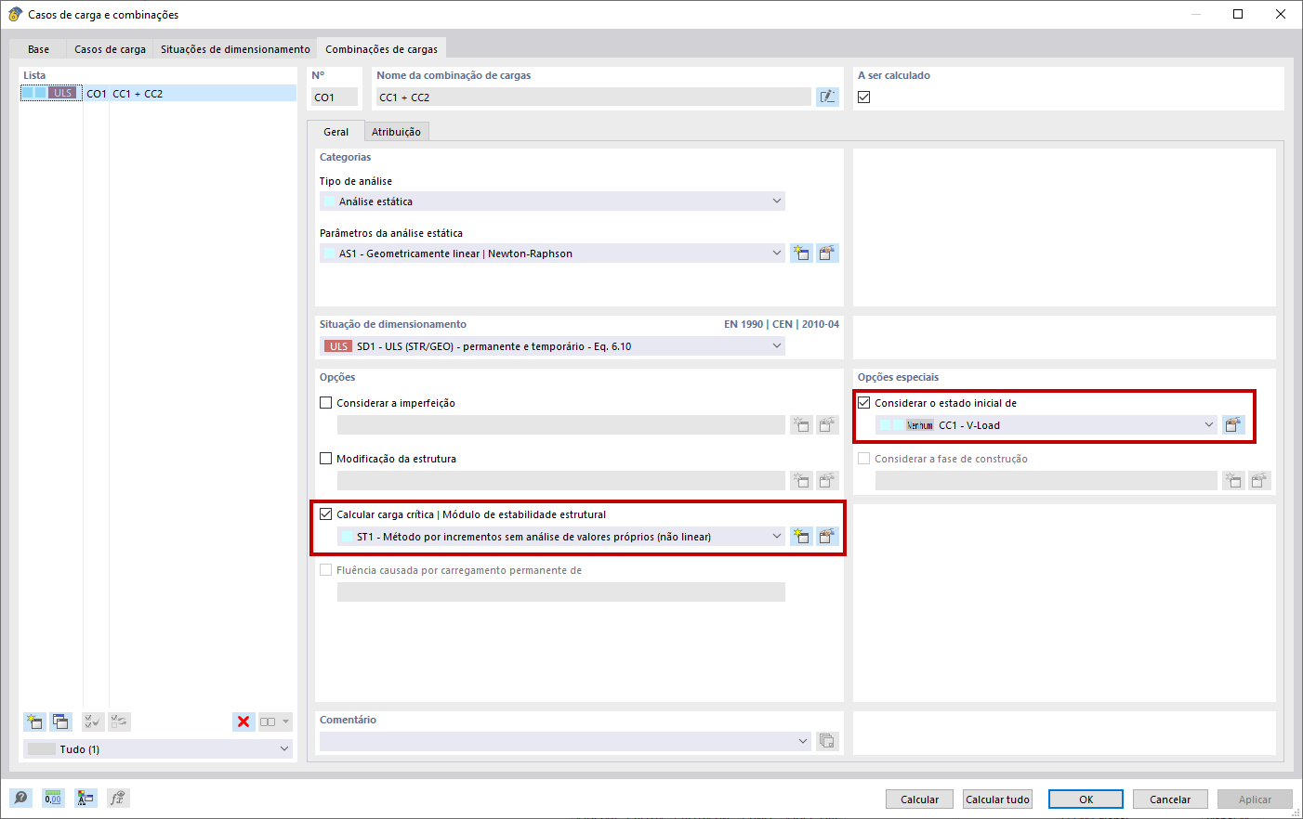This screenshot has height=819, width=1303.
Task: Delete combination using the red X icon
Action: coord(243,721)
